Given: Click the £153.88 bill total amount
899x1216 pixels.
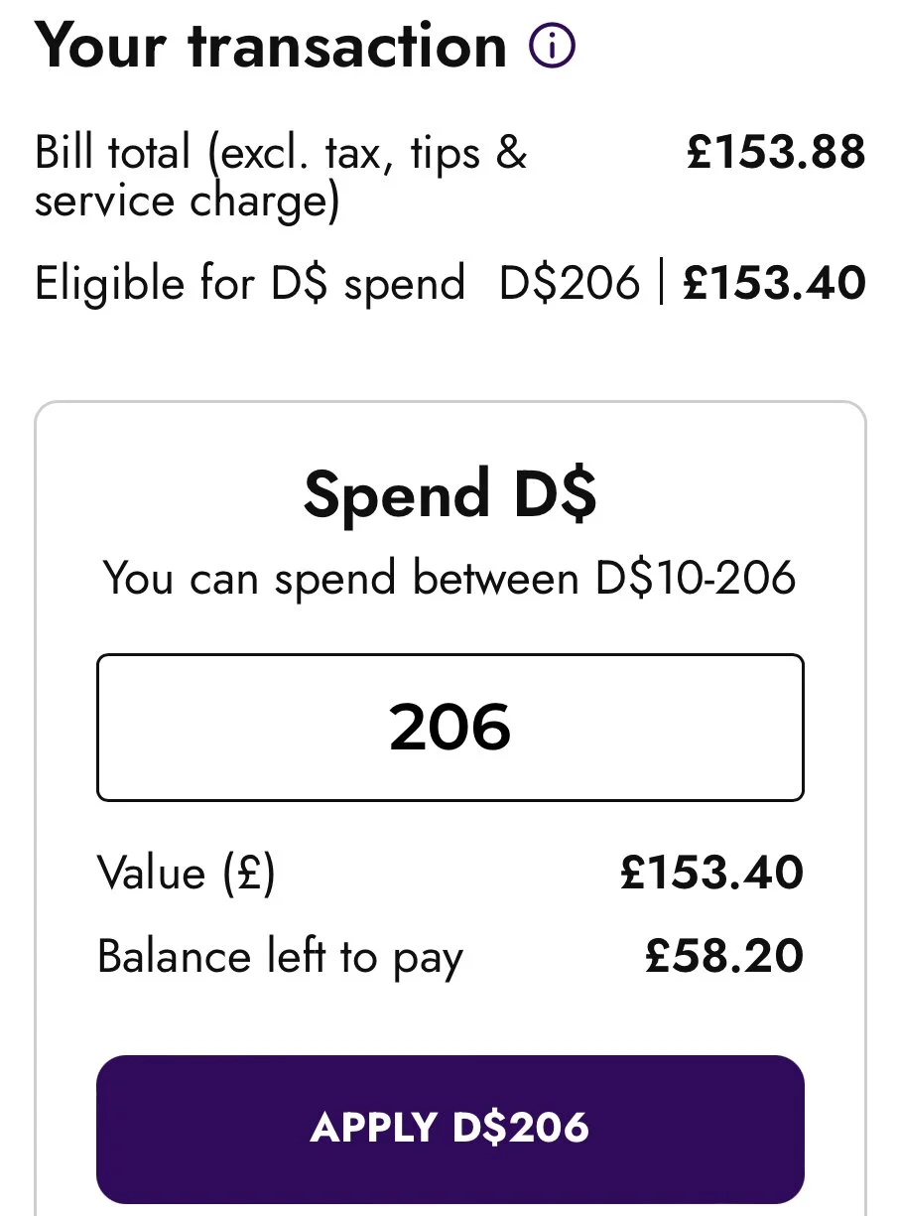Looking at the screenshot, I should 776,153.
